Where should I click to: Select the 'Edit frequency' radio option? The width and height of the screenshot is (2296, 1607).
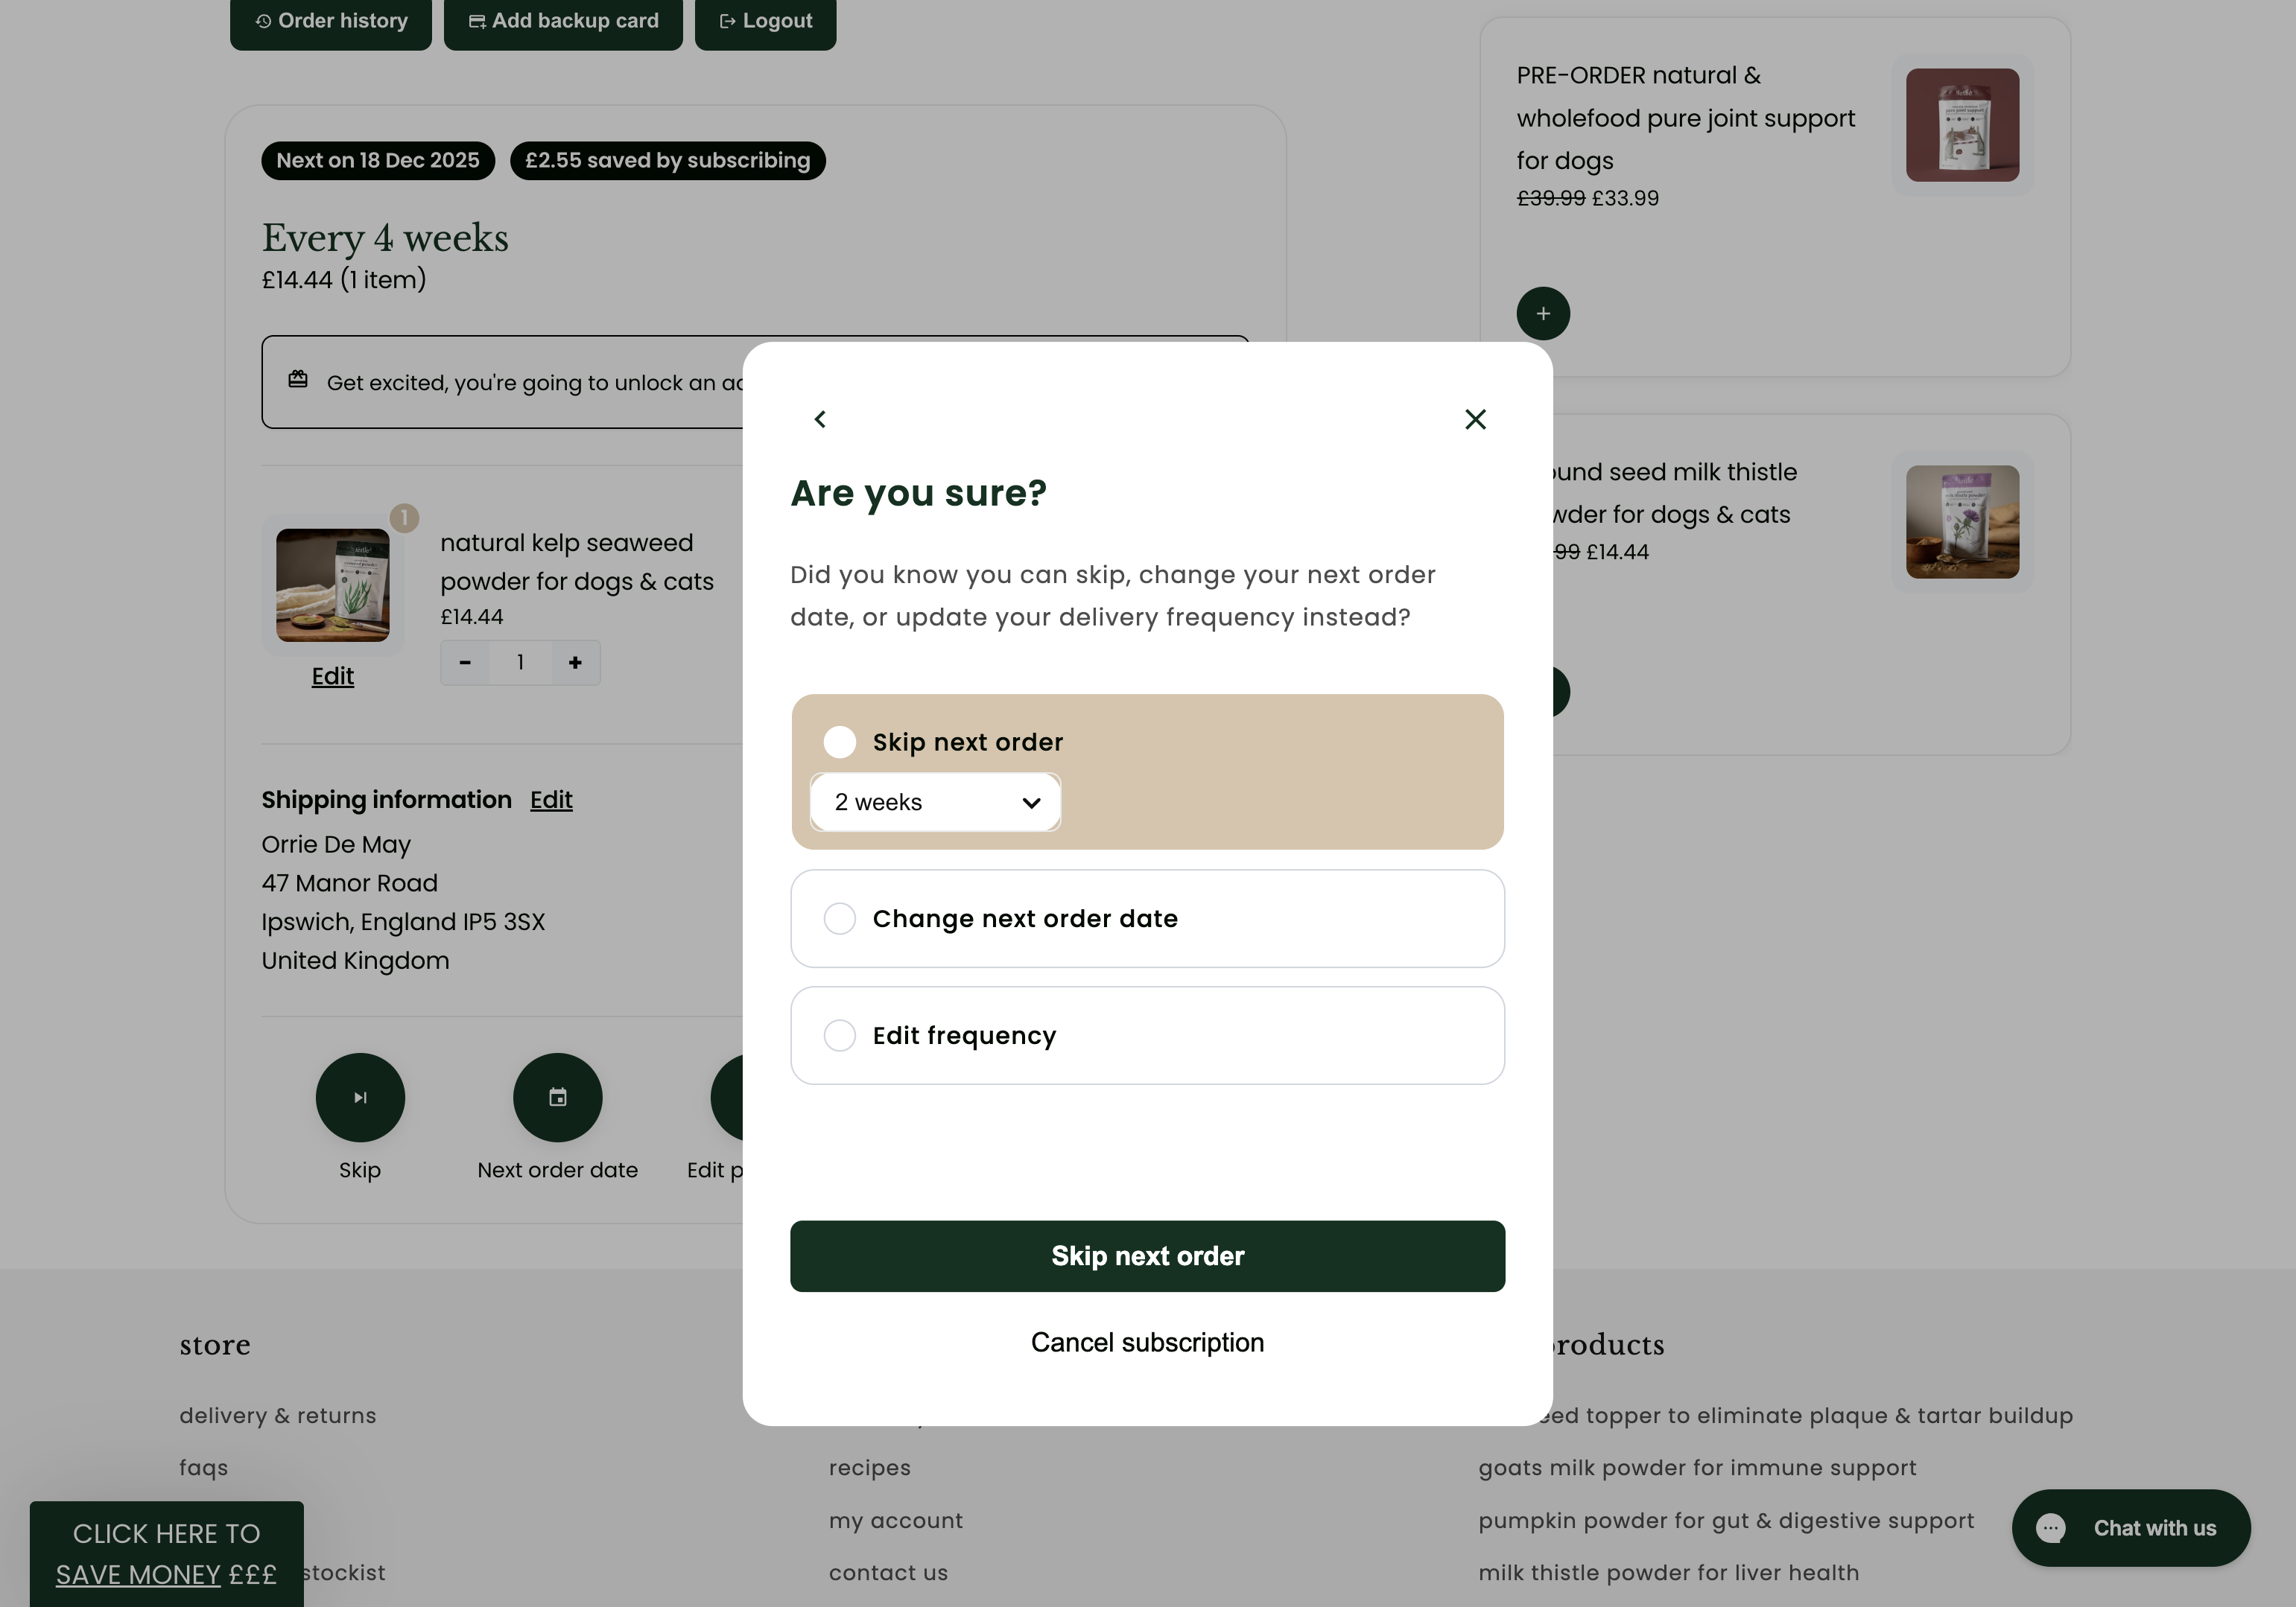pos(840,1035)
